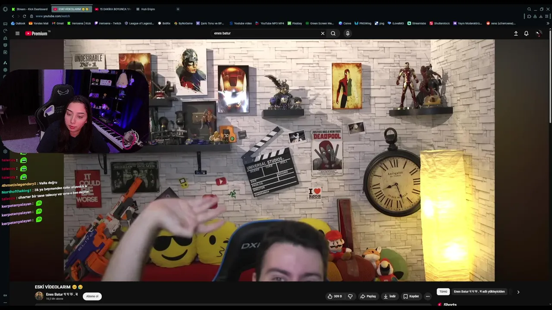The width and height of the screenshot is (552, 310).
Task: Open the Yayın Moderatörü bookmark
Action: [x=467, y=23]
